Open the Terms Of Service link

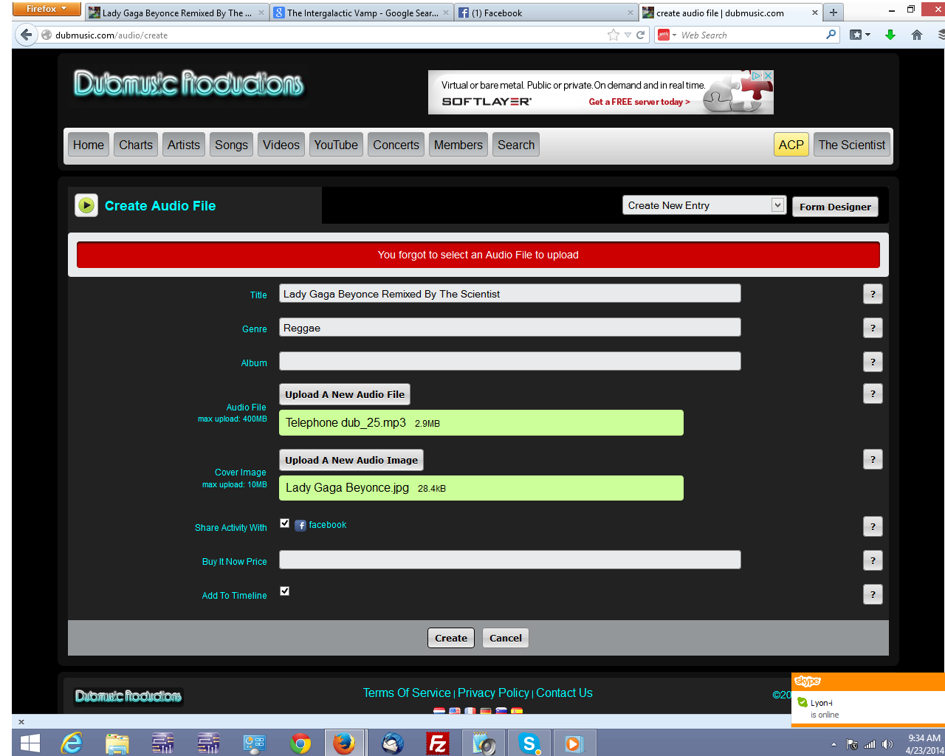407,693
